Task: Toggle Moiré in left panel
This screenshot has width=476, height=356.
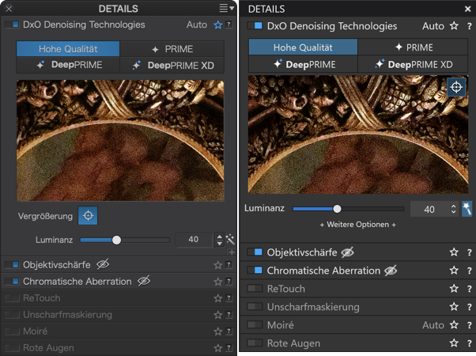Action: 12,331
